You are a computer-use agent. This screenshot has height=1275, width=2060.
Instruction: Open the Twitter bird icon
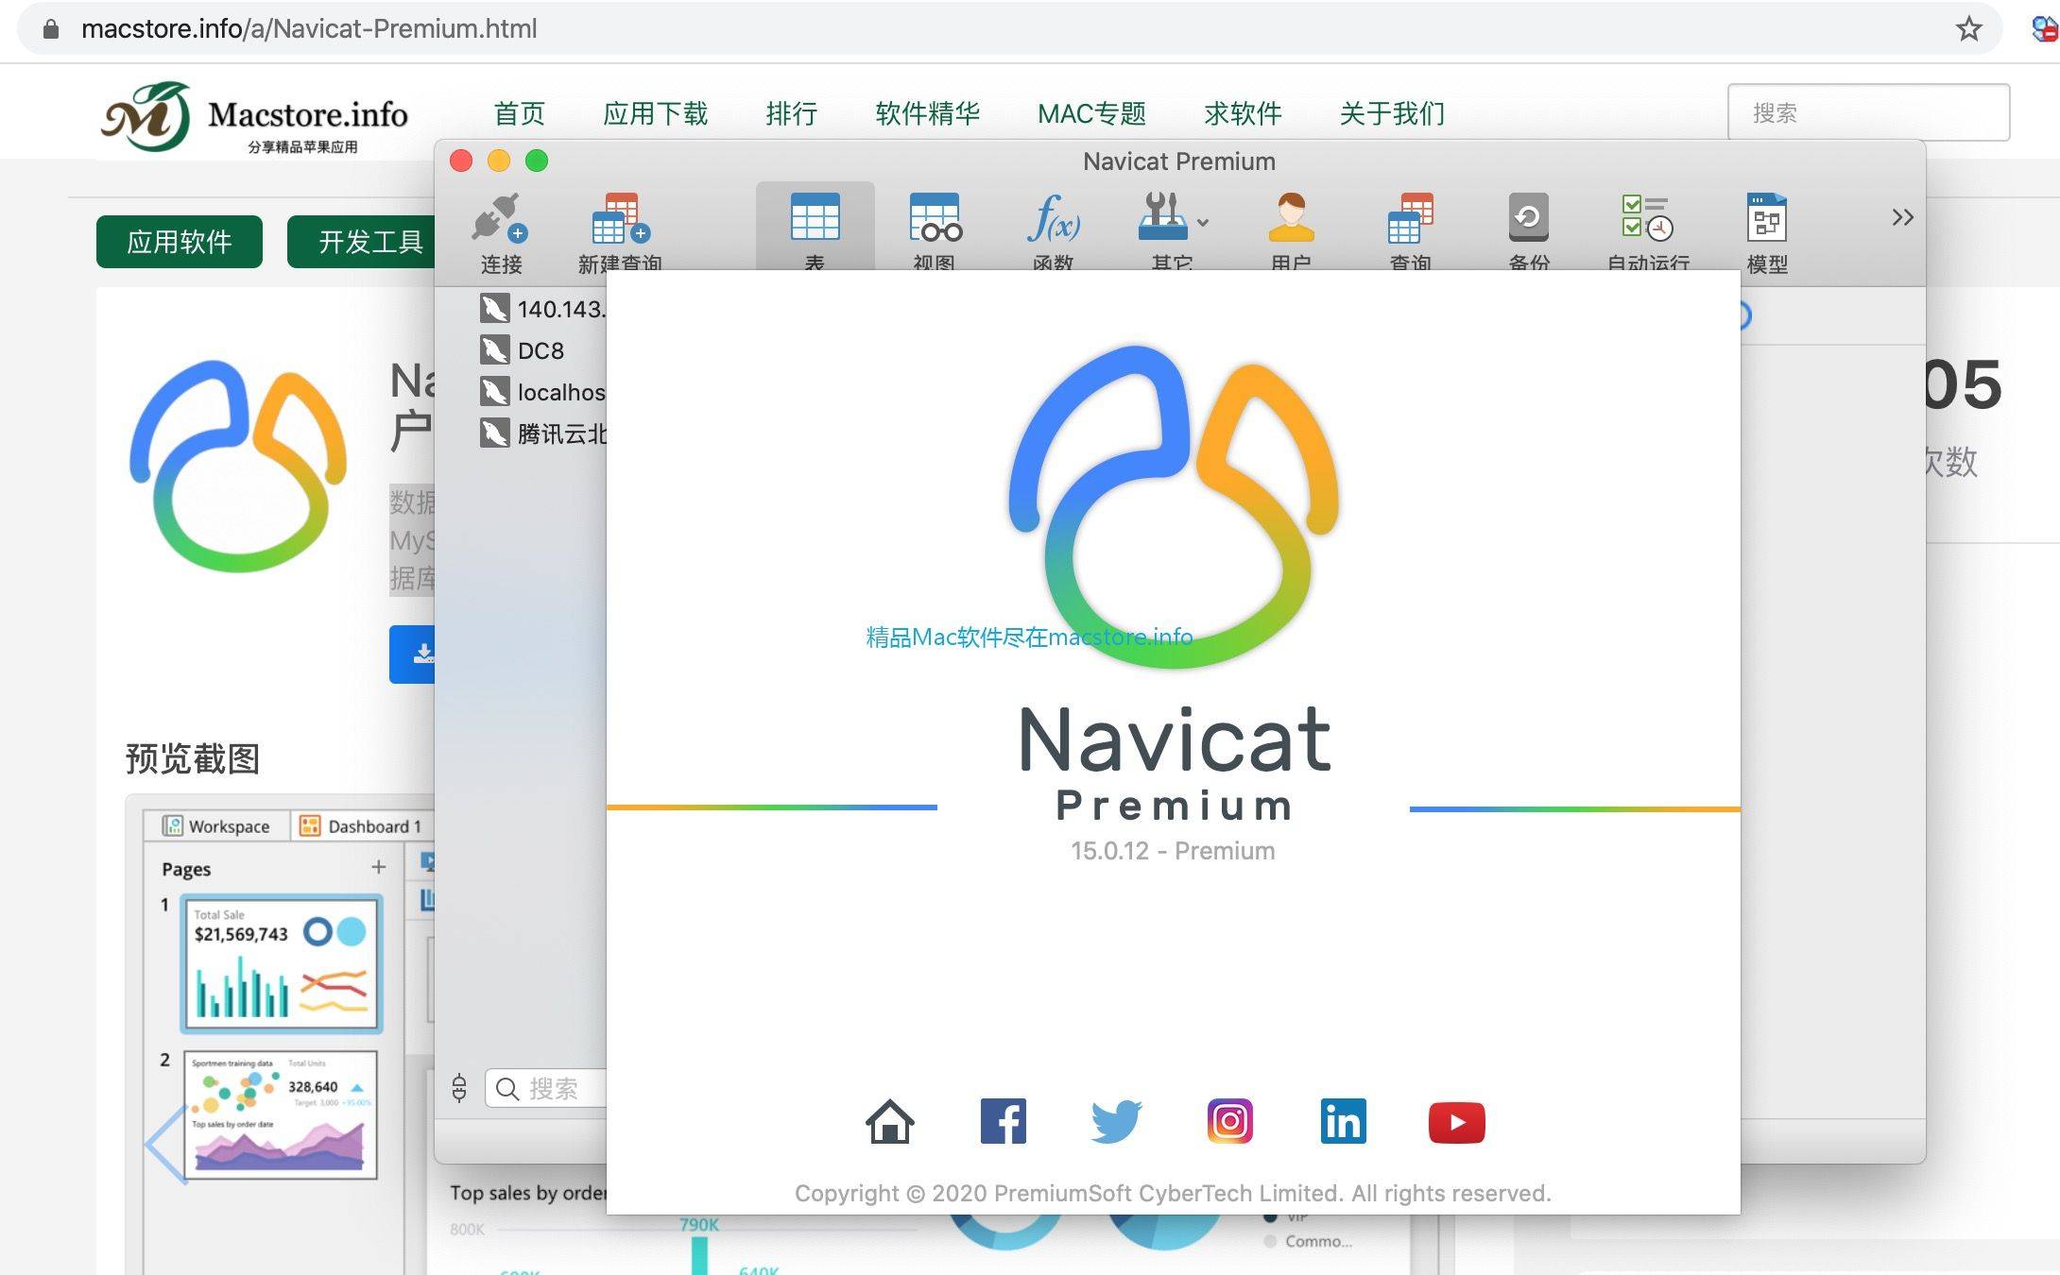pyautogui.click(x=1116, y=1122)
